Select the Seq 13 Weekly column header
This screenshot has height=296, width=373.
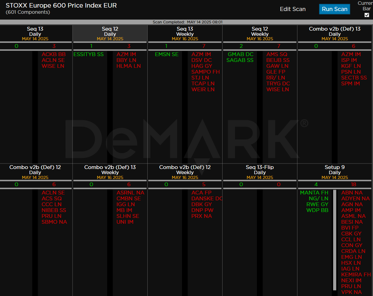coord(185,34)
